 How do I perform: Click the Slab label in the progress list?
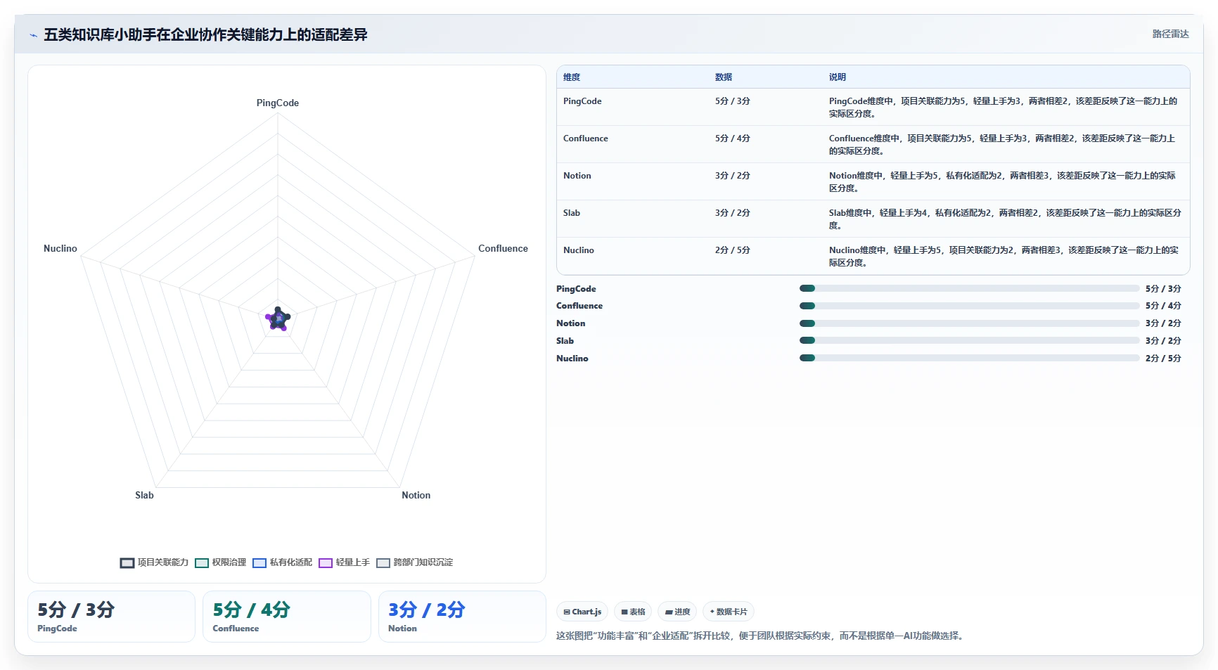[x=565, y=341]
